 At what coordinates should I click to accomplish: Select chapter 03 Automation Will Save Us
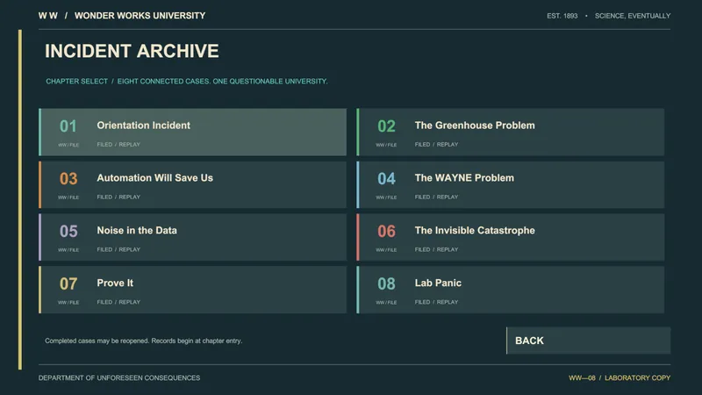(x=192, y=184)
